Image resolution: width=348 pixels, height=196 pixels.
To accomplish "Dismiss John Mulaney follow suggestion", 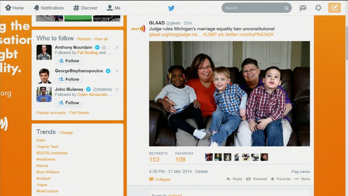I will click(117, 89).
